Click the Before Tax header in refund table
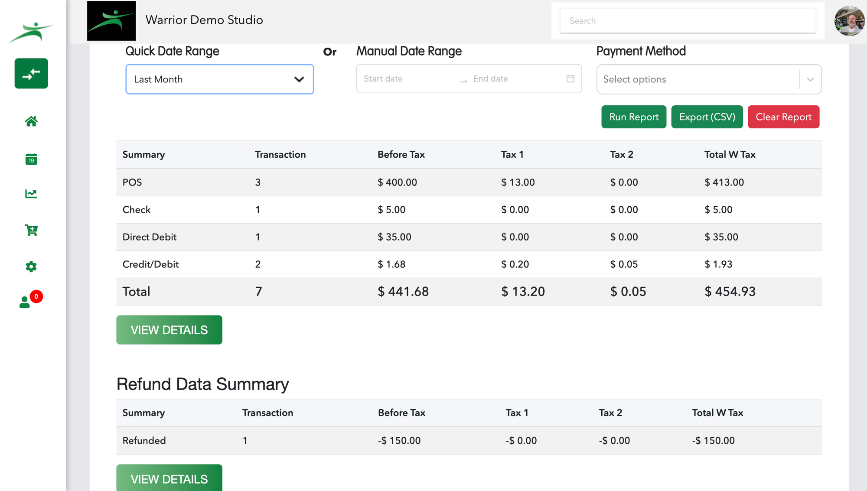Viewport: 867px width, 491px height. coord(401,413)
